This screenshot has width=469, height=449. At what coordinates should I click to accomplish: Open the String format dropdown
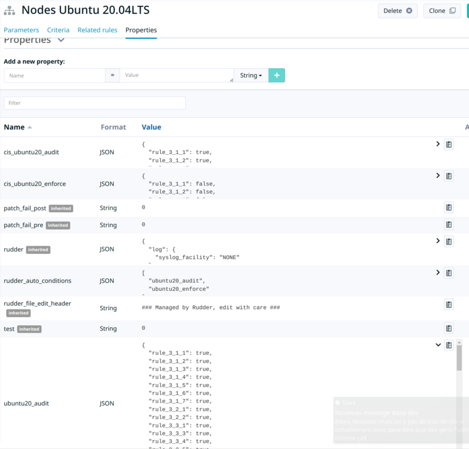(251, 76)
